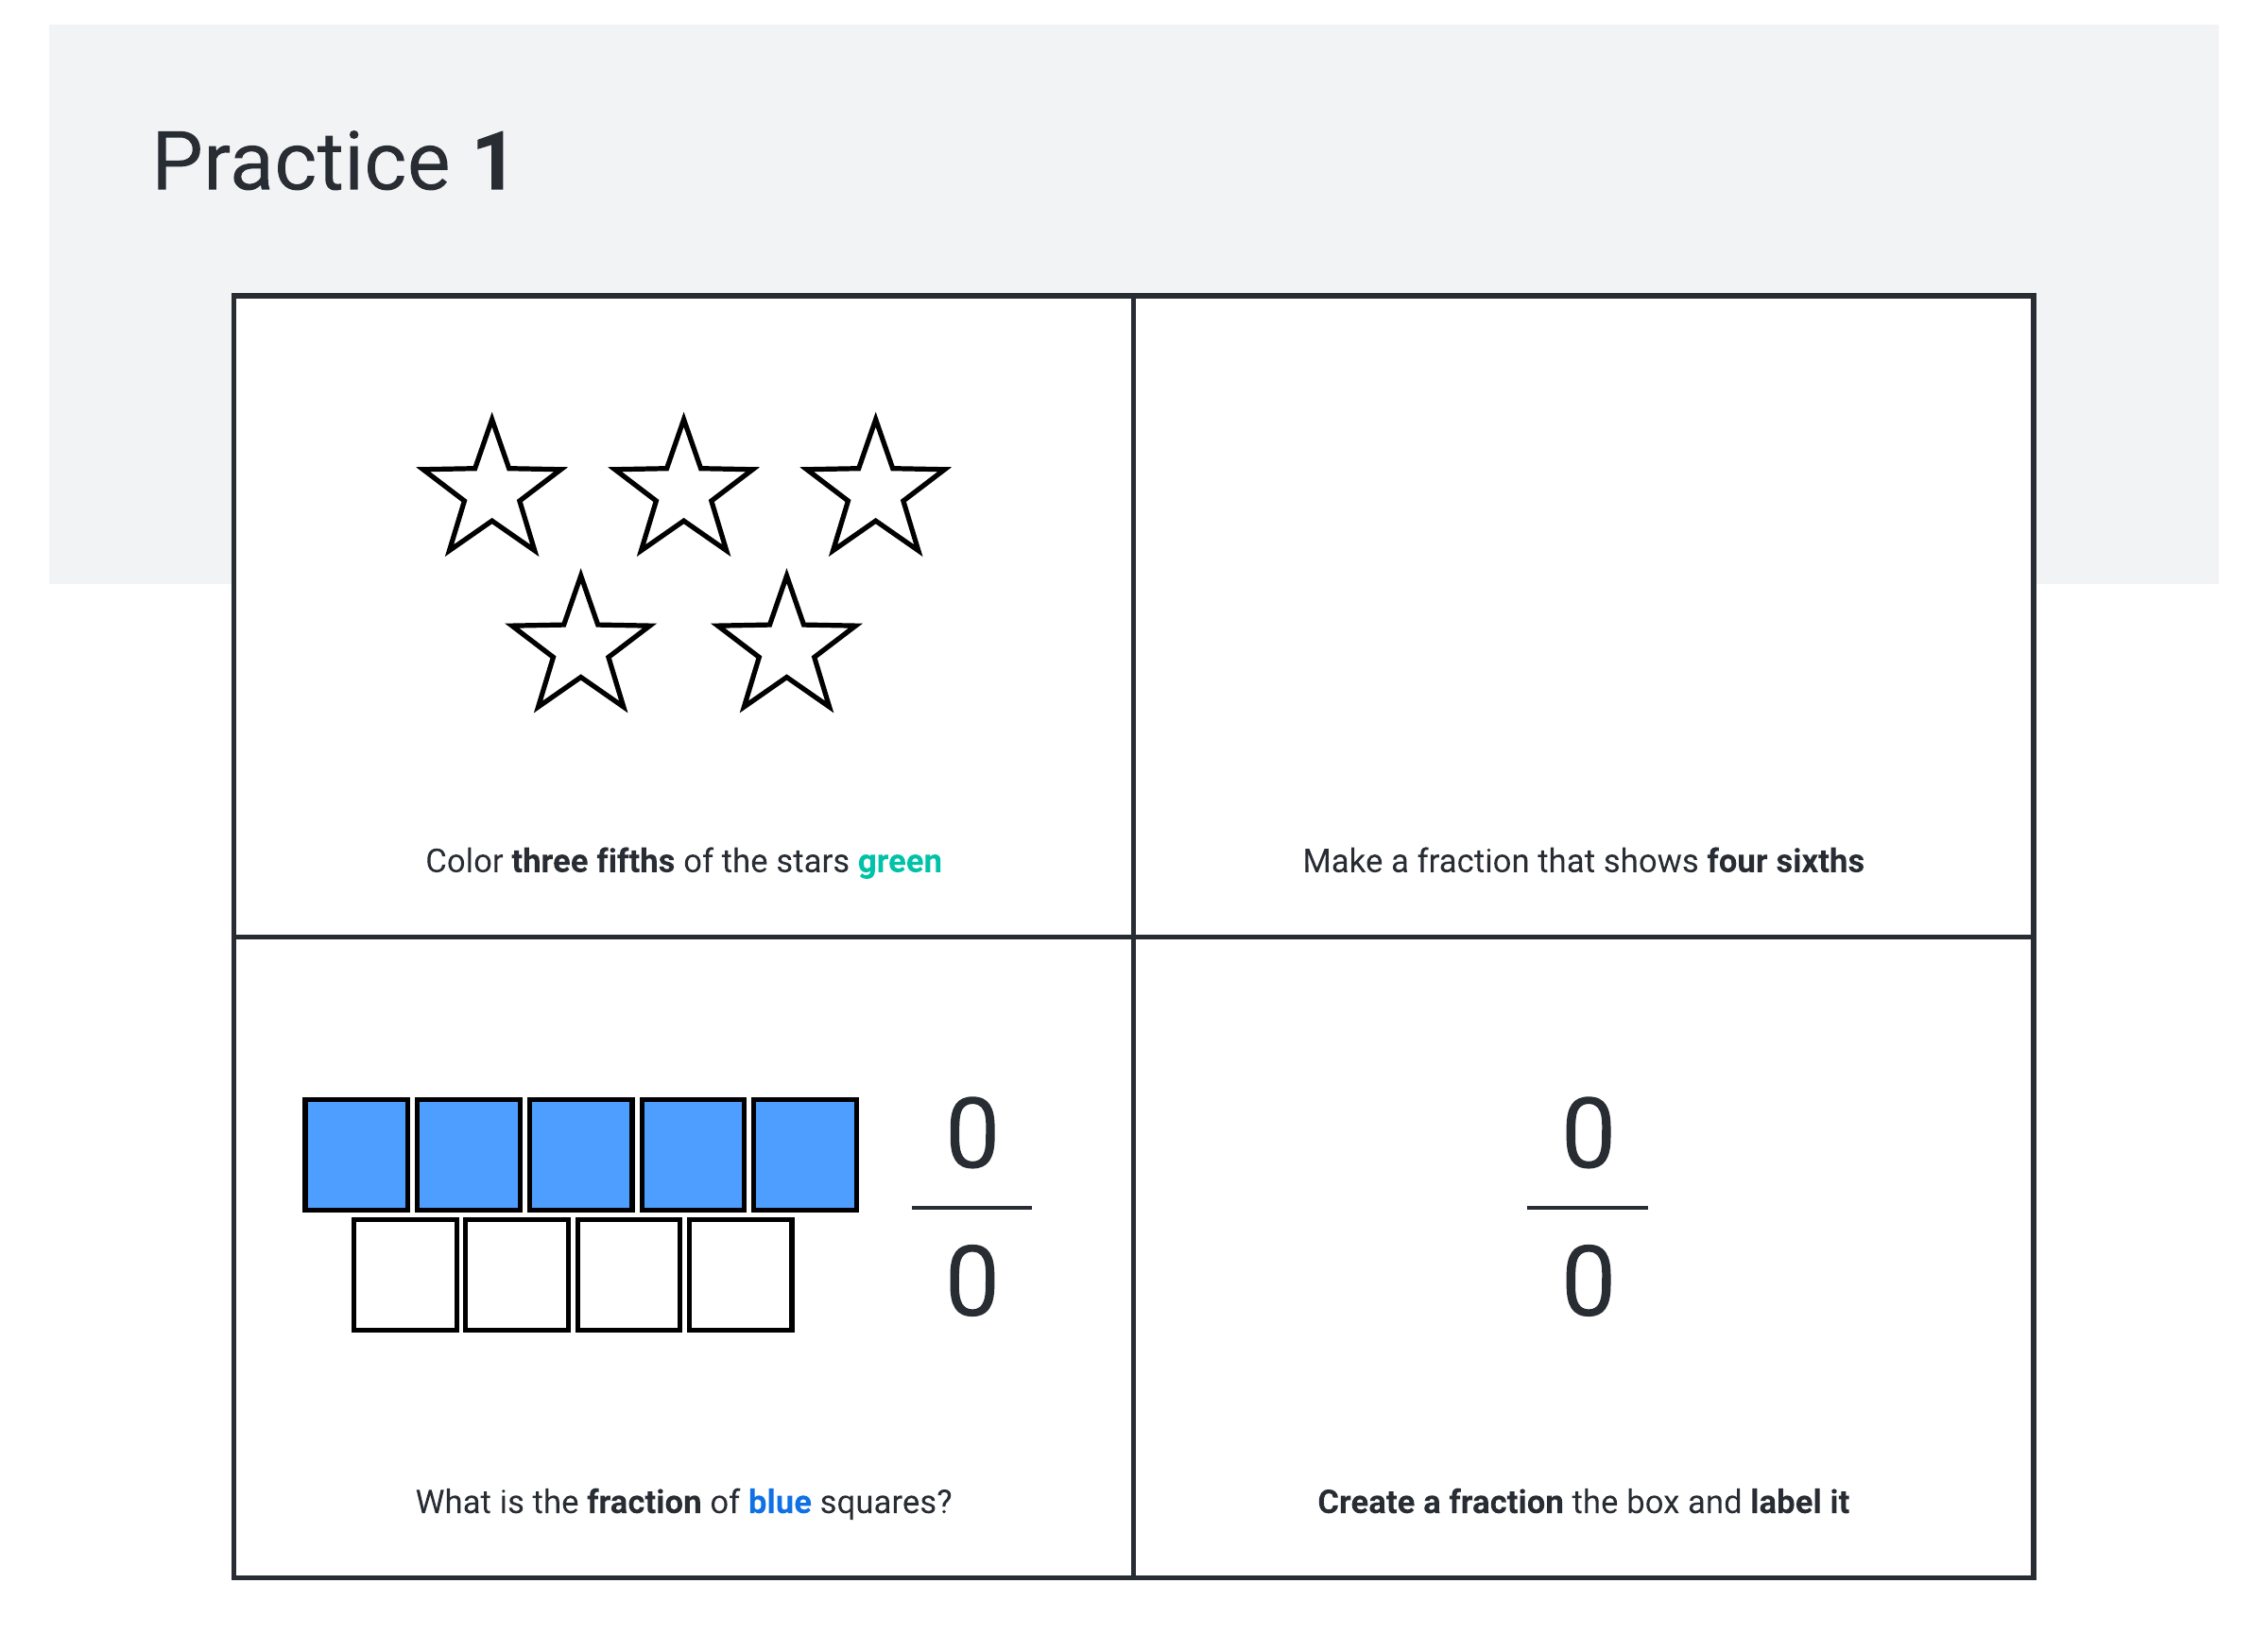Screen dimensions: 2268x1652
Task: Select the denominator beside the blue squares
Action: (x=972, y=1282)
